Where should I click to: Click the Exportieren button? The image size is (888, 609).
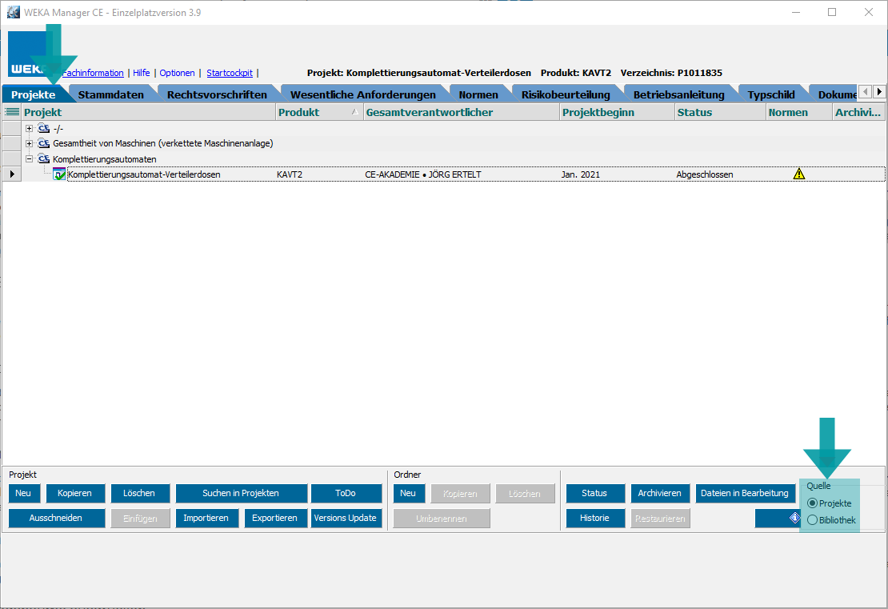pos(274,518)
